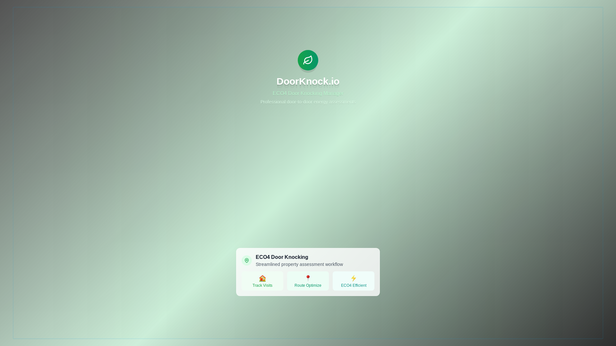Select the Route Optimize label
Image resolution: width=616 pixels, height=346 pixels.
pos(308,285)
